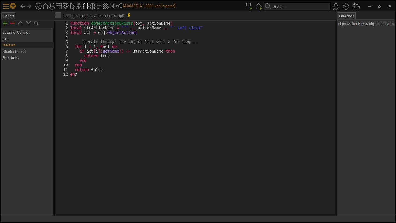Move script up with up chevron
Screen dimensions: 396x223
[20, 23]
